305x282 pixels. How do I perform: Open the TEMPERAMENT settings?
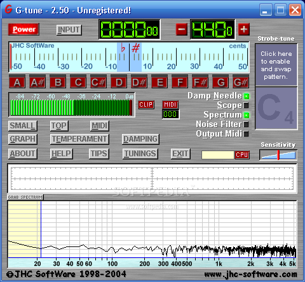[x=79, y=139]
